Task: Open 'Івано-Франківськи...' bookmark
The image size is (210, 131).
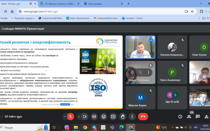Action: tap(78, 18)
